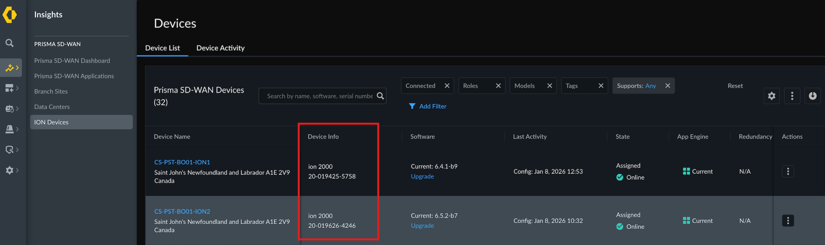Screen dimensions: 825x245
Task: Select serial number 20-019425-5758
Action: [x=332, y=176]
